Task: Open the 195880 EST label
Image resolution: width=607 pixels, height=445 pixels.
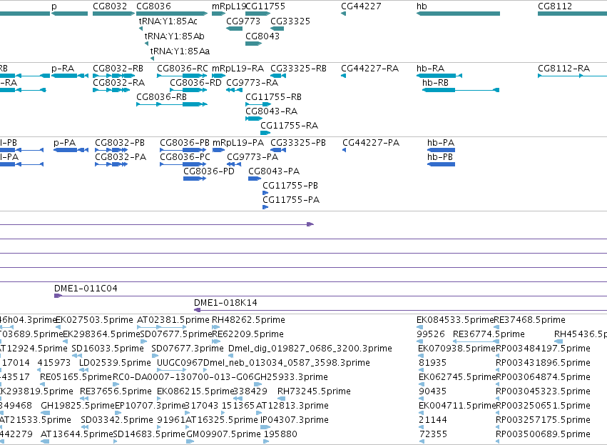Action: click(x=280, y=434)
